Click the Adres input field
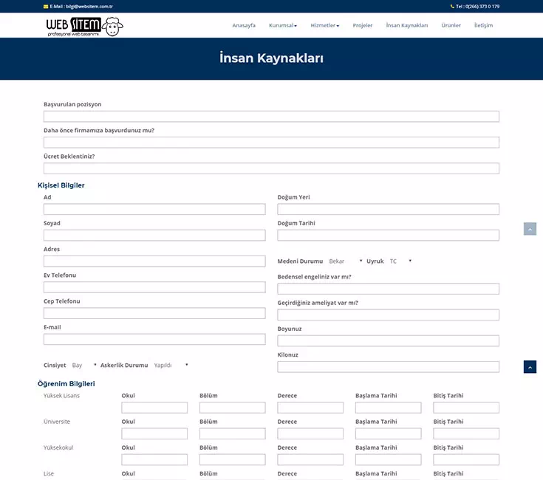543x480 pixels. click(x=154, y=261)
